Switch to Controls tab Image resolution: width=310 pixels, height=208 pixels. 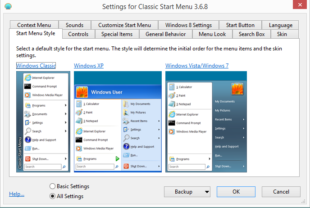point(78,34)
